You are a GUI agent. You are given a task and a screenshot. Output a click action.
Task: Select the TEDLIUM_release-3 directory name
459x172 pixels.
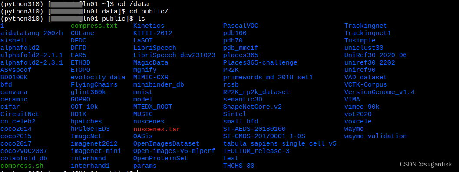[256, 151]
